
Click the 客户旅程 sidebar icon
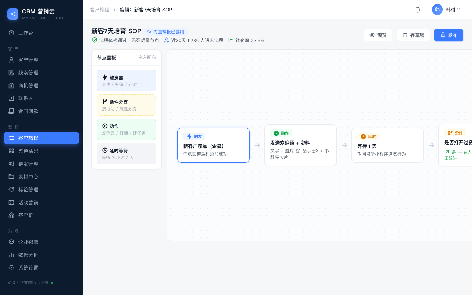[x=11, y=138]
